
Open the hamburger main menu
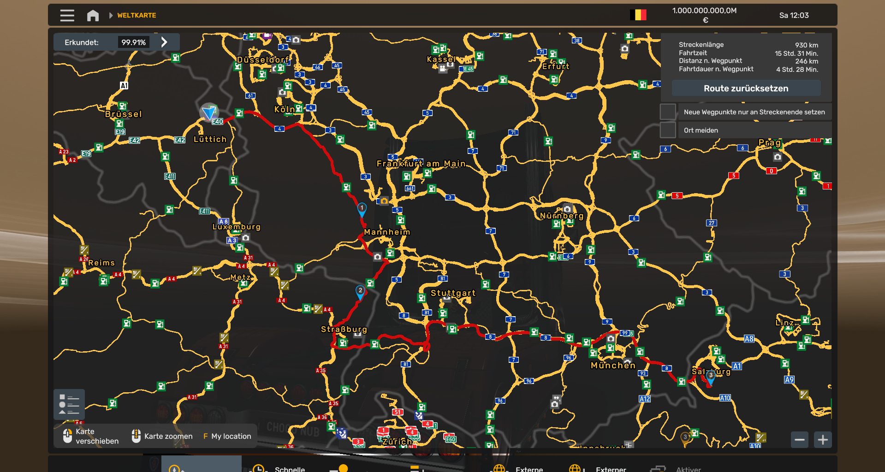(67, 16)
